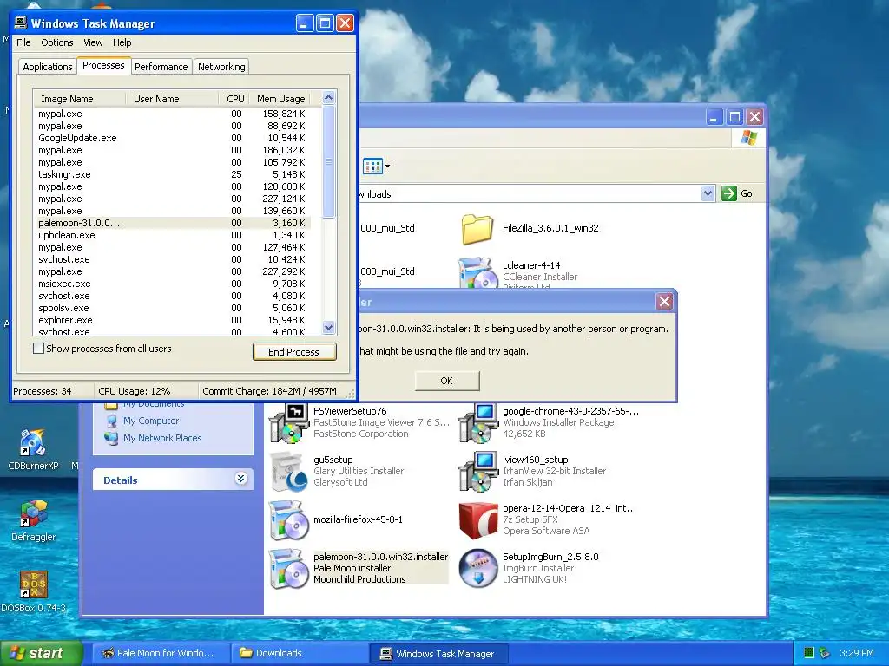
Task: Click the process list scroll down arrow
Action: pos(328,327)
